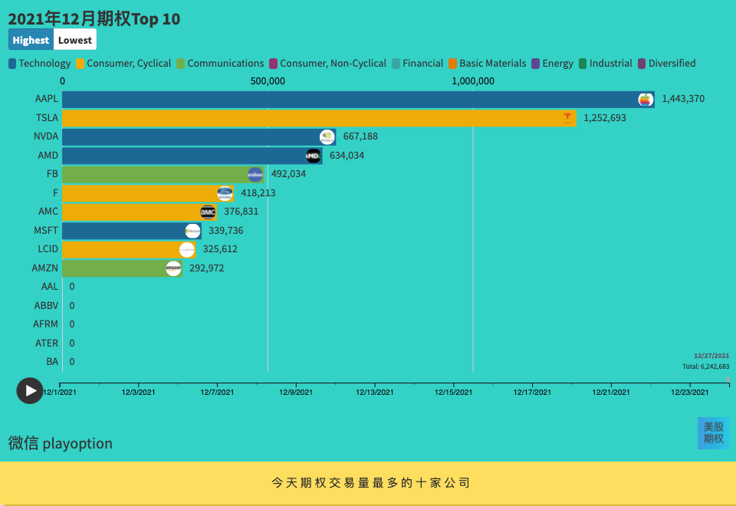Jump to 12/13/2021 on the timeline
This screenshot has width=736, height=506.
(x=375, y=392)
